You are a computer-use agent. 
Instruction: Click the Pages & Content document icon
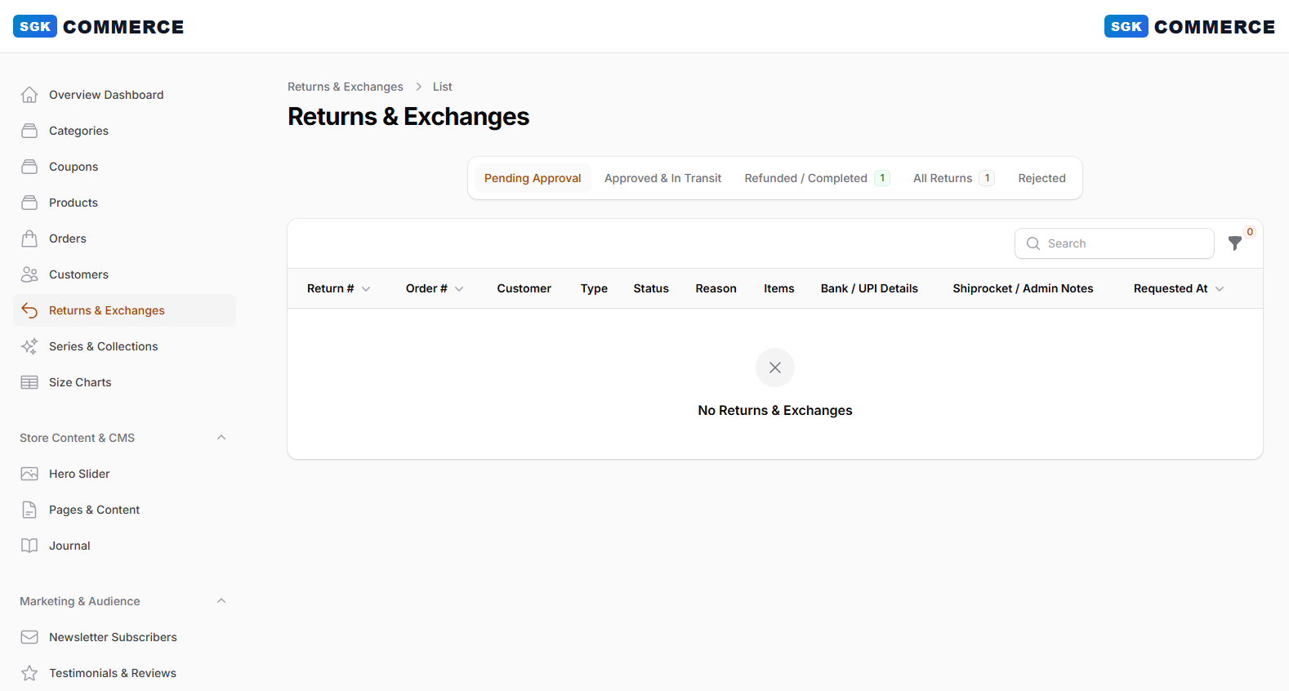29,510
